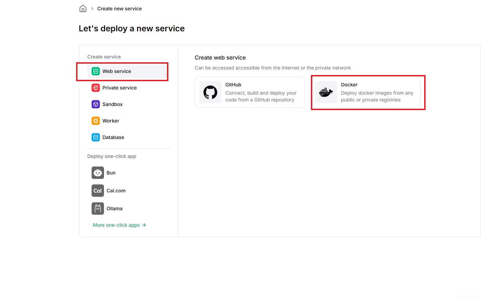Image resolution: width=481 pixels, height=299 pixels.
Task: Open More one-click apps link
Action: [119, 225]
